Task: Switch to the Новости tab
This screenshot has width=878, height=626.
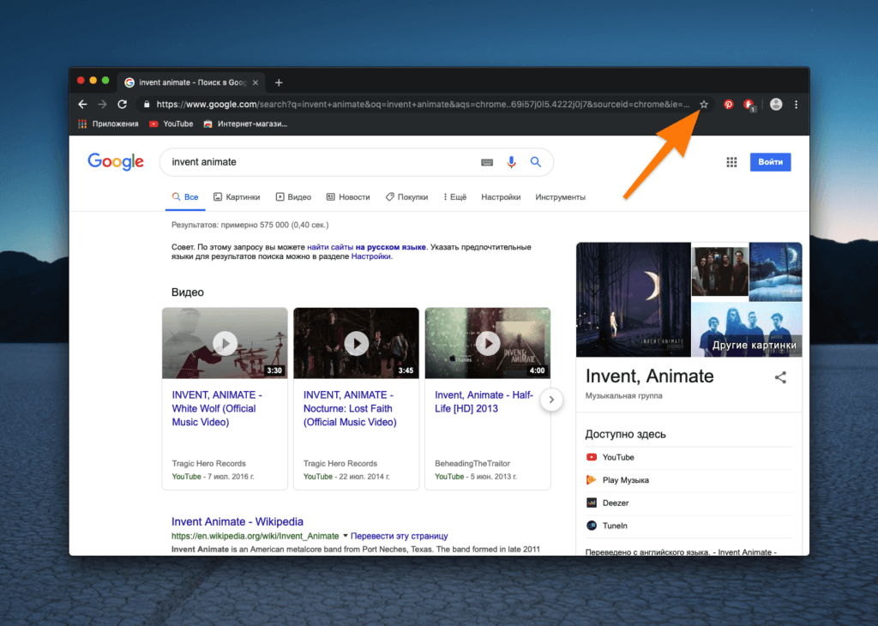Action: [348, 197]
